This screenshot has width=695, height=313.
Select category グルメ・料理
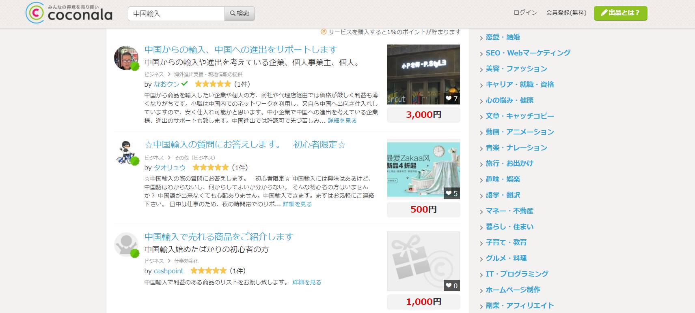click(506, 258)
